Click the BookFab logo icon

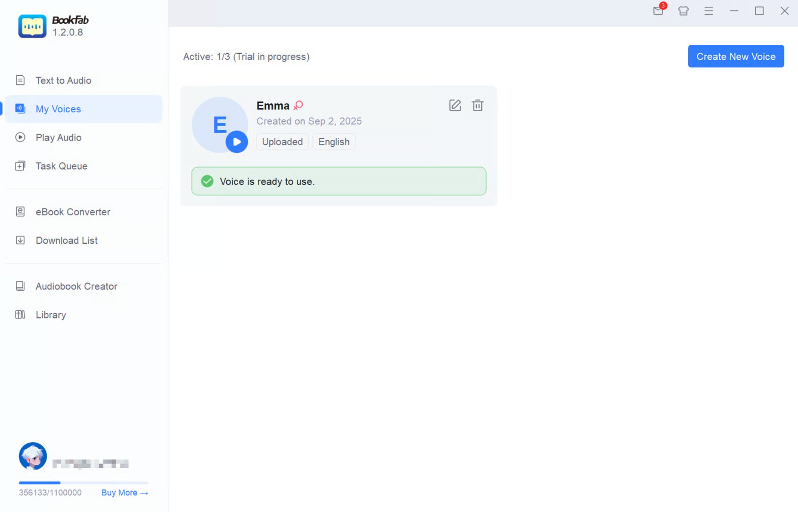32,26
